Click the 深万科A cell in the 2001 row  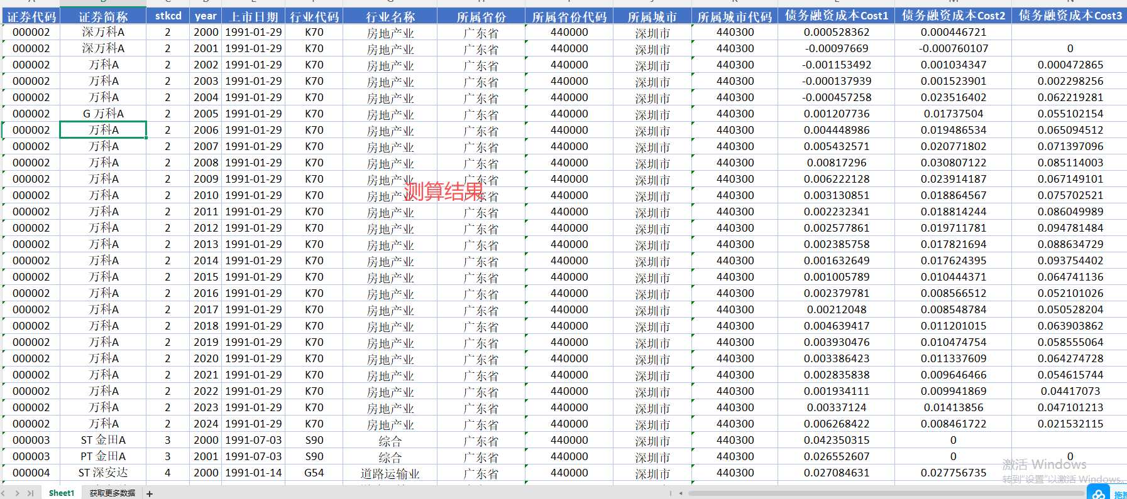[103, 48]
